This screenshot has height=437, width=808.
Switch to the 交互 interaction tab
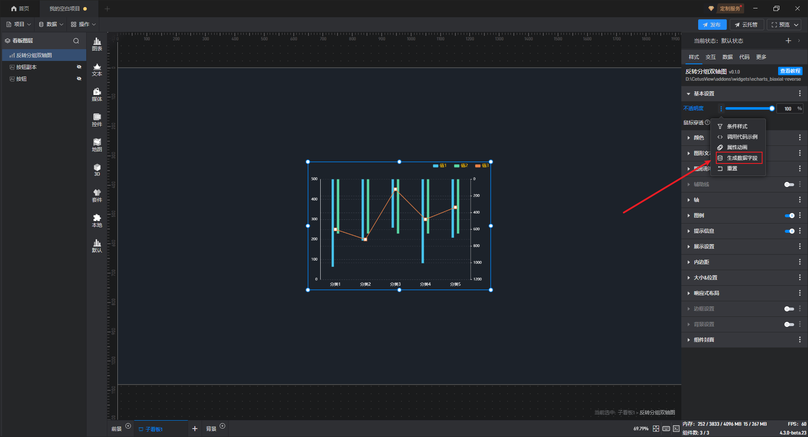[x=710, y=57]
